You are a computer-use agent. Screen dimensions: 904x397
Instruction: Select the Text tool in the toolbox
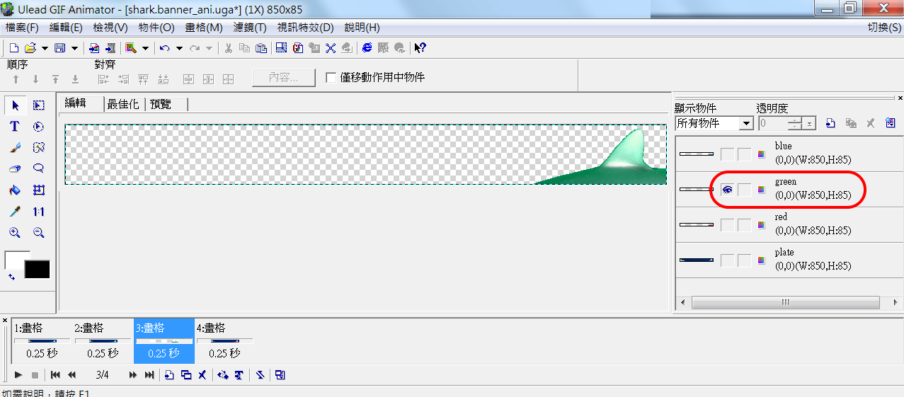pyautogui.click(x=15, y=127)
